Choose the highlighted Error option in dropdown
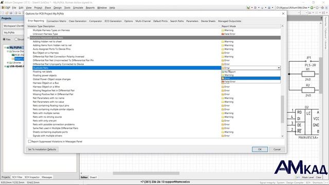Screen dimensions: 329x185 tap(251, 78)
